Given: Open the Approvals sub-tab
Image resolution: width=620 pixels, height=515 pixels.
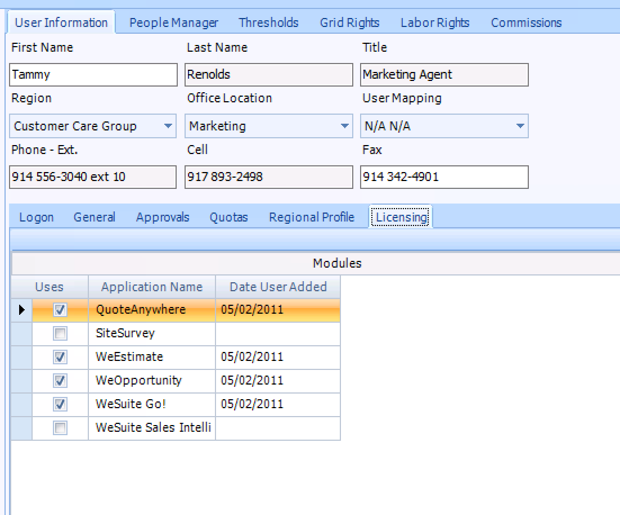Looking at the screenshot, I should (x=163, y=217).
